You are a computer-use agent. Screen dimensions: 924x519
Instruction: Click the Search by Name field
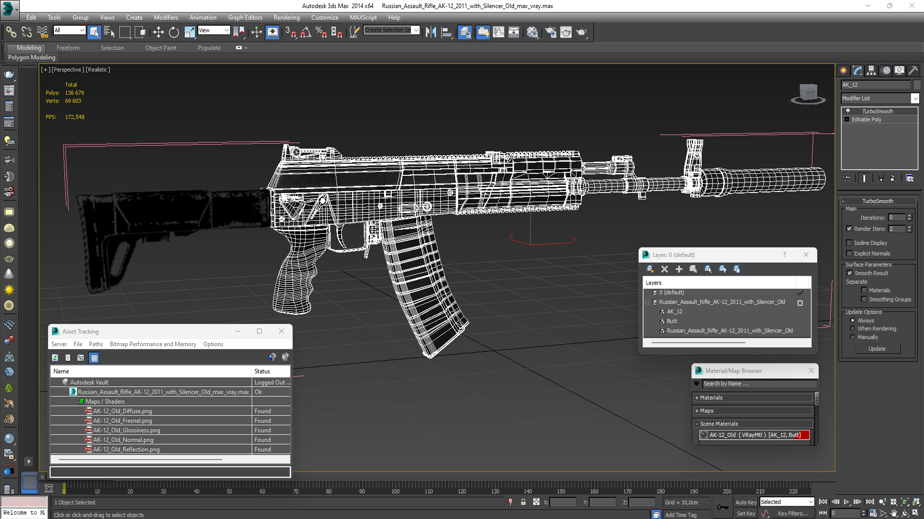coord(759,384)
